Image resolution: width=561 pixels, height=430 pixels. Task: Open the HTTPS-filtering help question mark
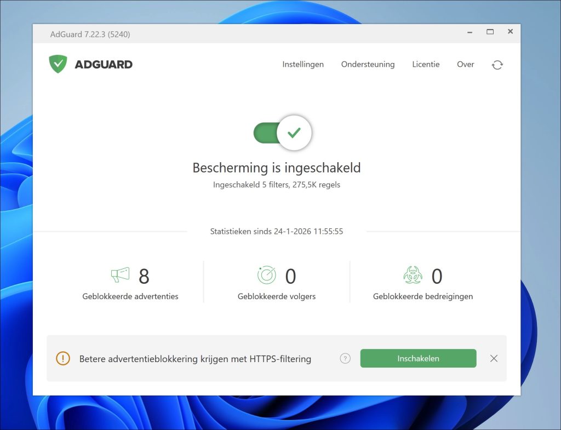pyautogui.click(x=345, y=358)
